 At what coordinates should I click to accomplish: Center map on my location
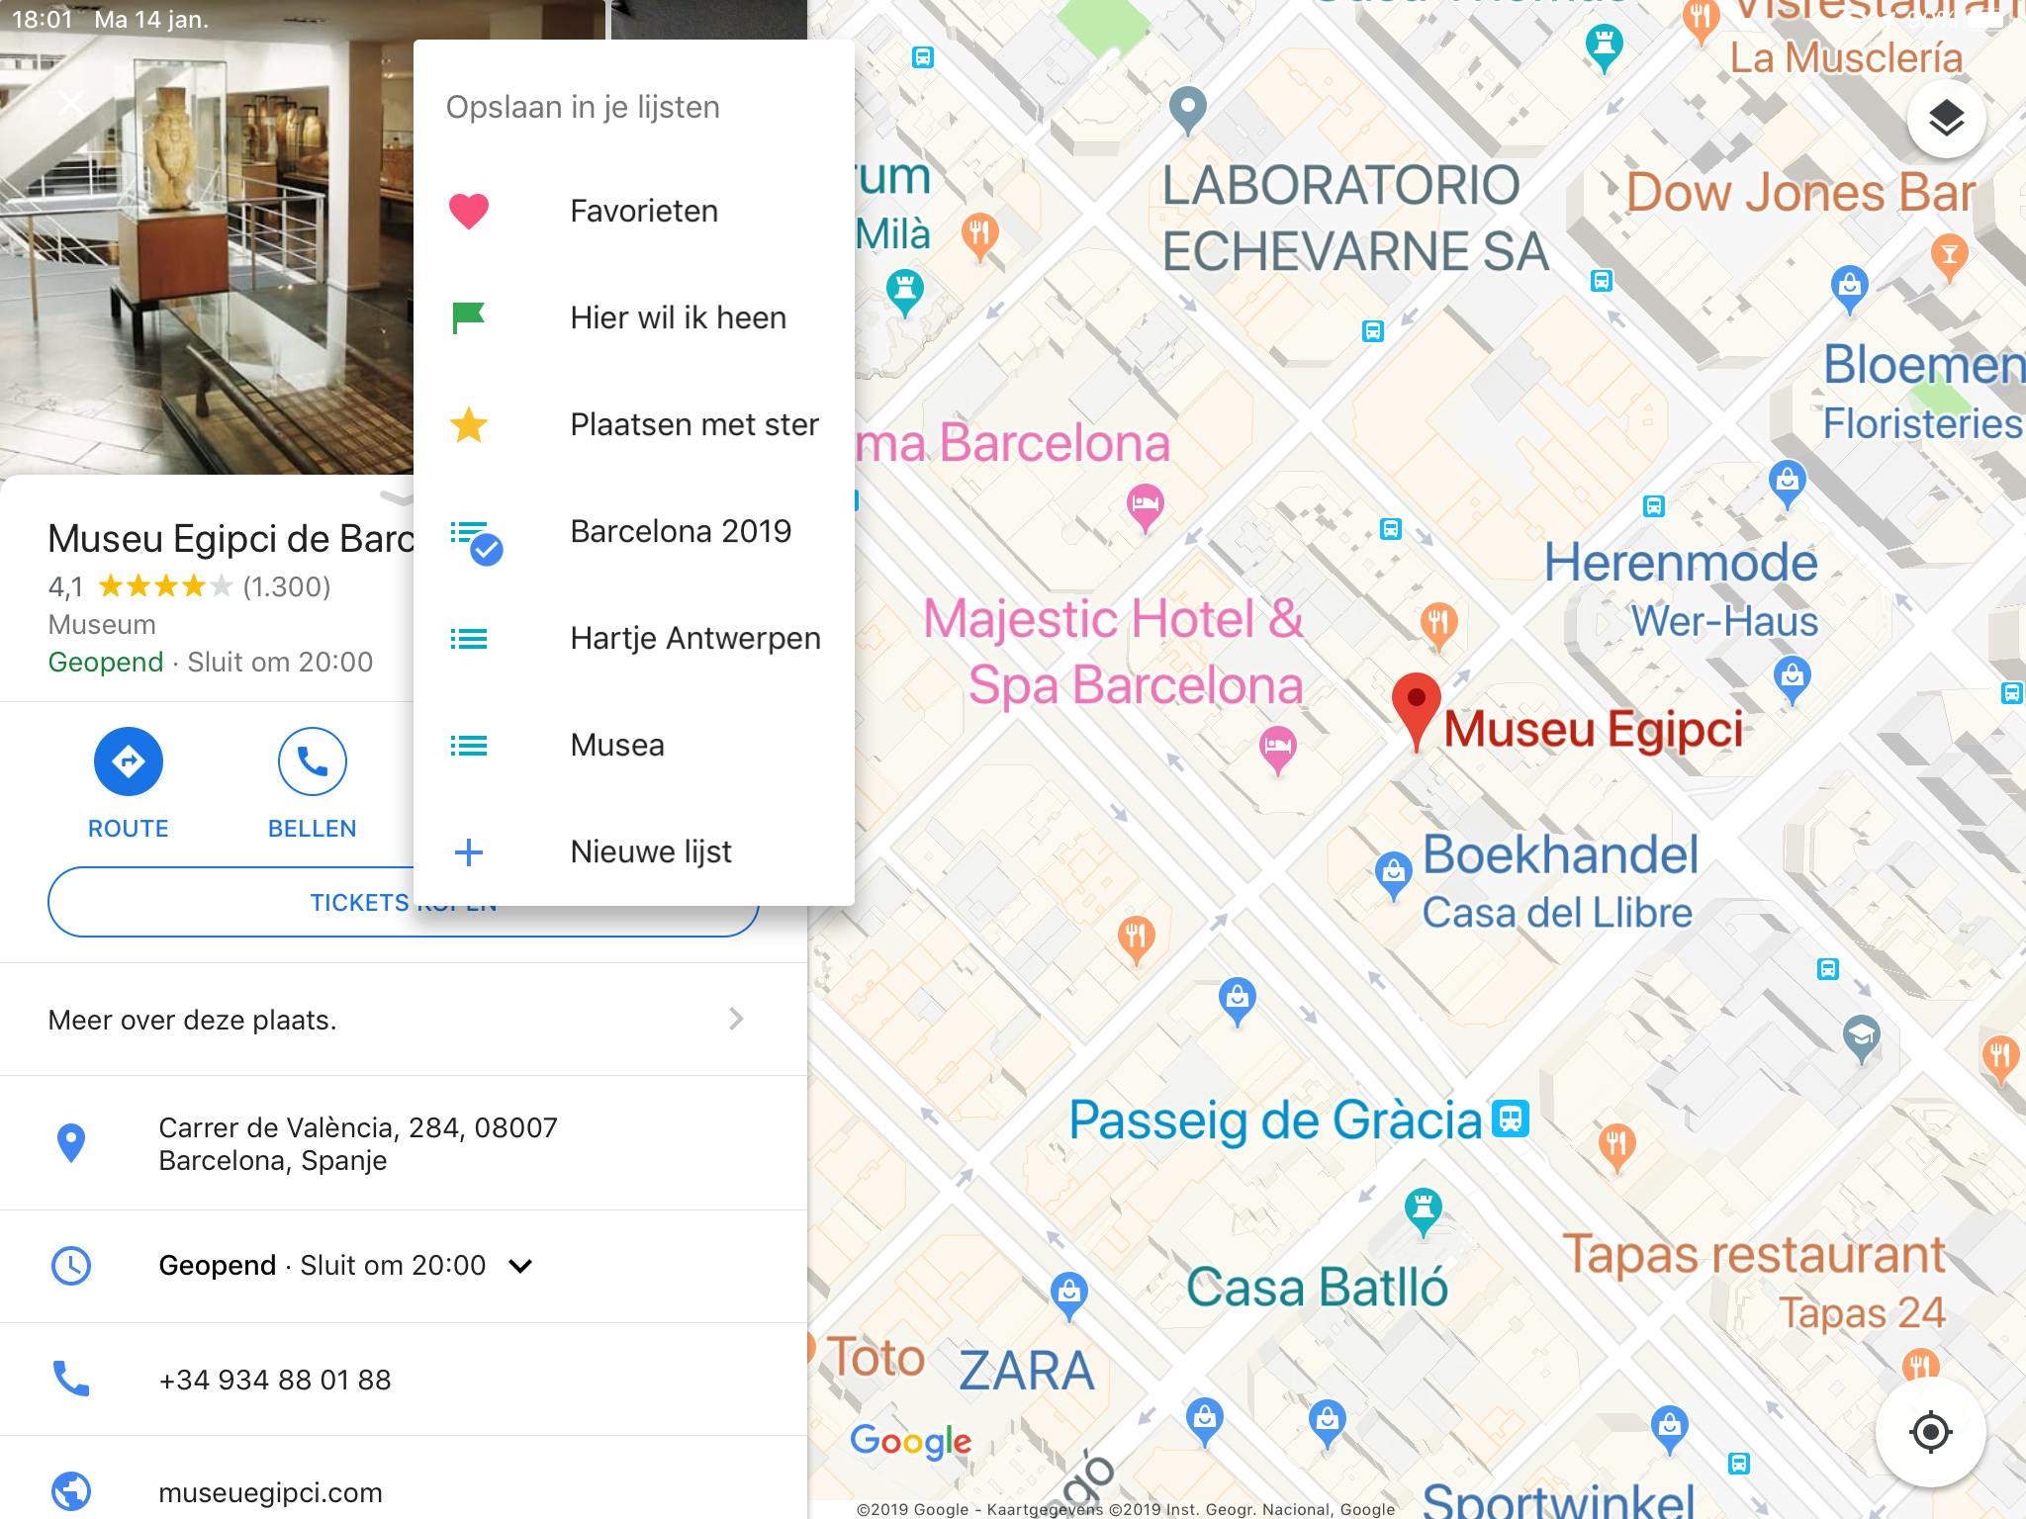click(x=1930, y=1431)
